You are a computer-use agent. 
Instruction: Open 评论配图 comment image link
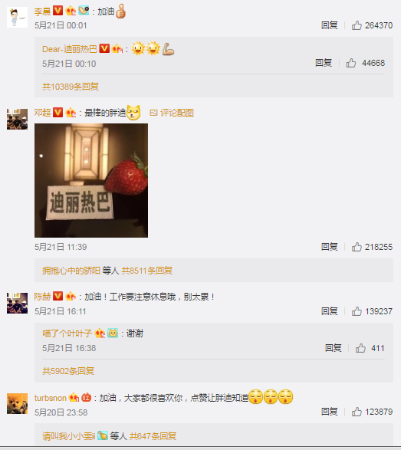[172, 113]
